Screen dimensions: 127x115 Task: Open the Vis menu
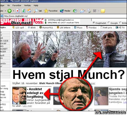click(9, 5)
